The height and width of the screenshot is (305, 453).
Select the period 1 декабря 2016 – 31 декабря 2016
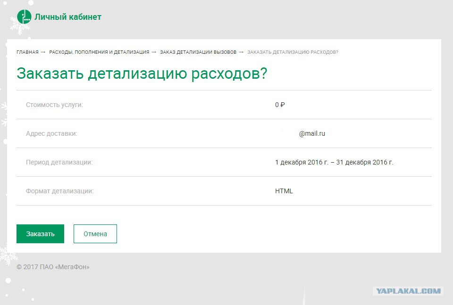point(334,162)
